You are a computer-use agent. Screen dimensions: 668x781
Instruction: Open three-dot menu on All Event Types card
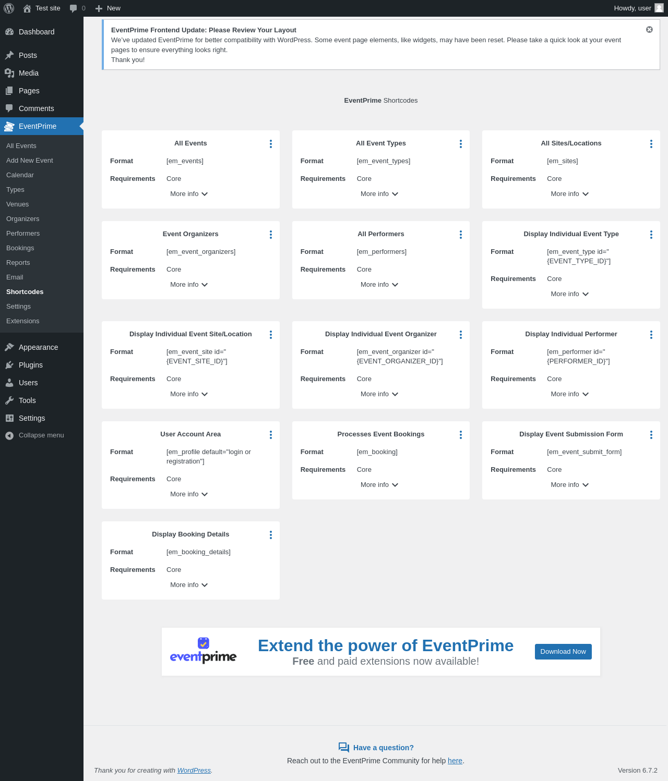point(461,144)
